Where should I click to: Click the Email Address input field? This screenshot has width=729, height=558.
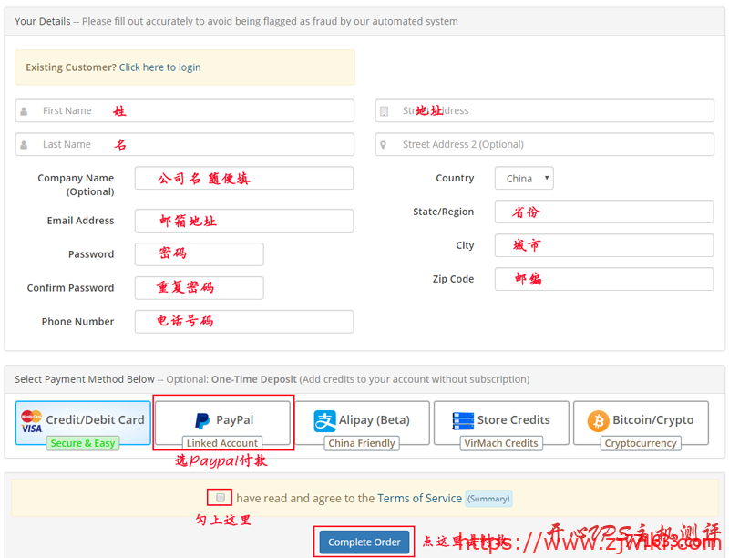pyautogui.click(x=244, y=221)
